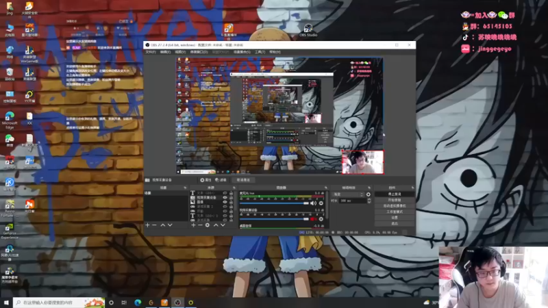Click transition duration input field
The image size is (548, 308).
tap(352, 201)
